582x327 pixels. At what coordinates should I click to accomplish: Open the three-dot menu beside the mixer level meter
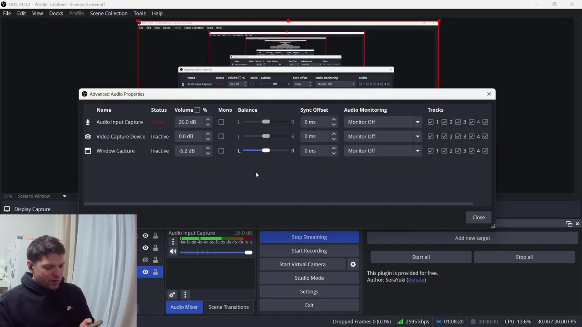coord(173,242)
